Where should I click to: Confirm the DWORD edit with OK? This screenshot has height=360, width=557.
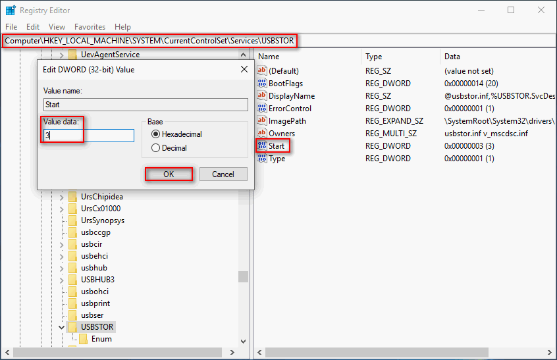(x=169, y=174)
